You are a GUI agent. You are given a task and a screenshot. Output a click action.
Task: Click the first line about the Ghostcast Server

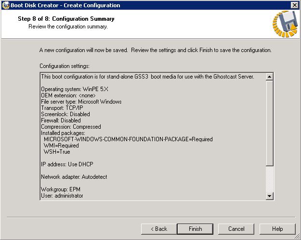tap(147, 77)
